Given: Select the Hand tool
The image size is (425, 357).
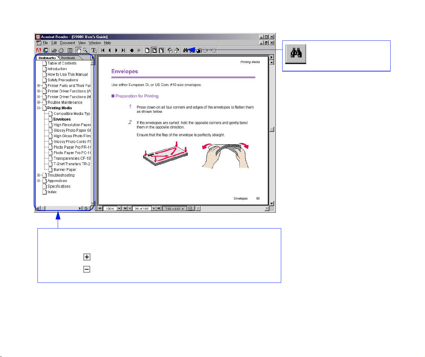Looking at the screenshot, I should [78, 51].
